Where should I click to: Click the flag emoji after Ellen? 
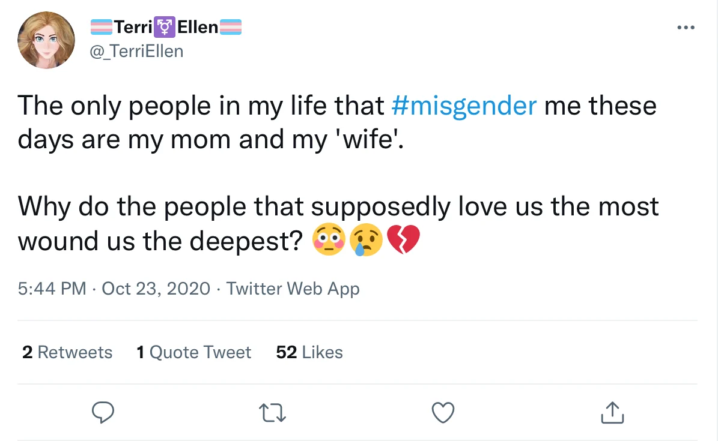[x=231, y=27]
